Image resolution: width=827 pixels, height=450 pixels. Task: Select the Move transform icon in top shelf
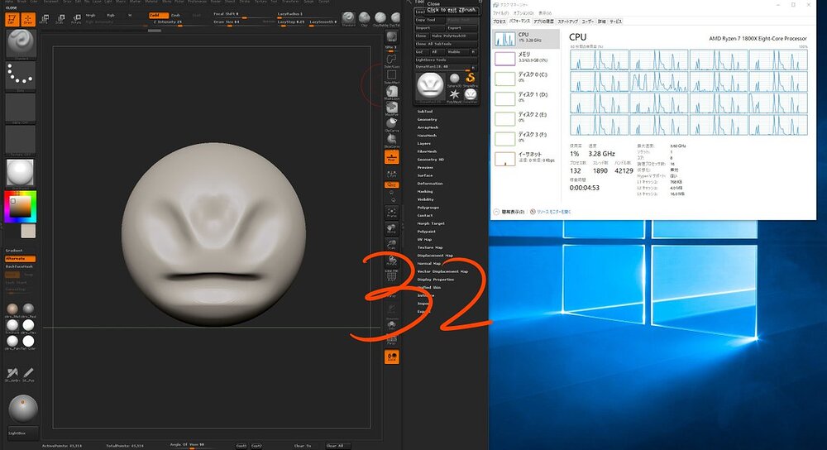click(45, 20)
